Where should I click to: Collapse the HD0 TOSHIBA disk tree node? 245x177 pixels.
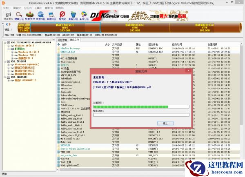[5, 42]
